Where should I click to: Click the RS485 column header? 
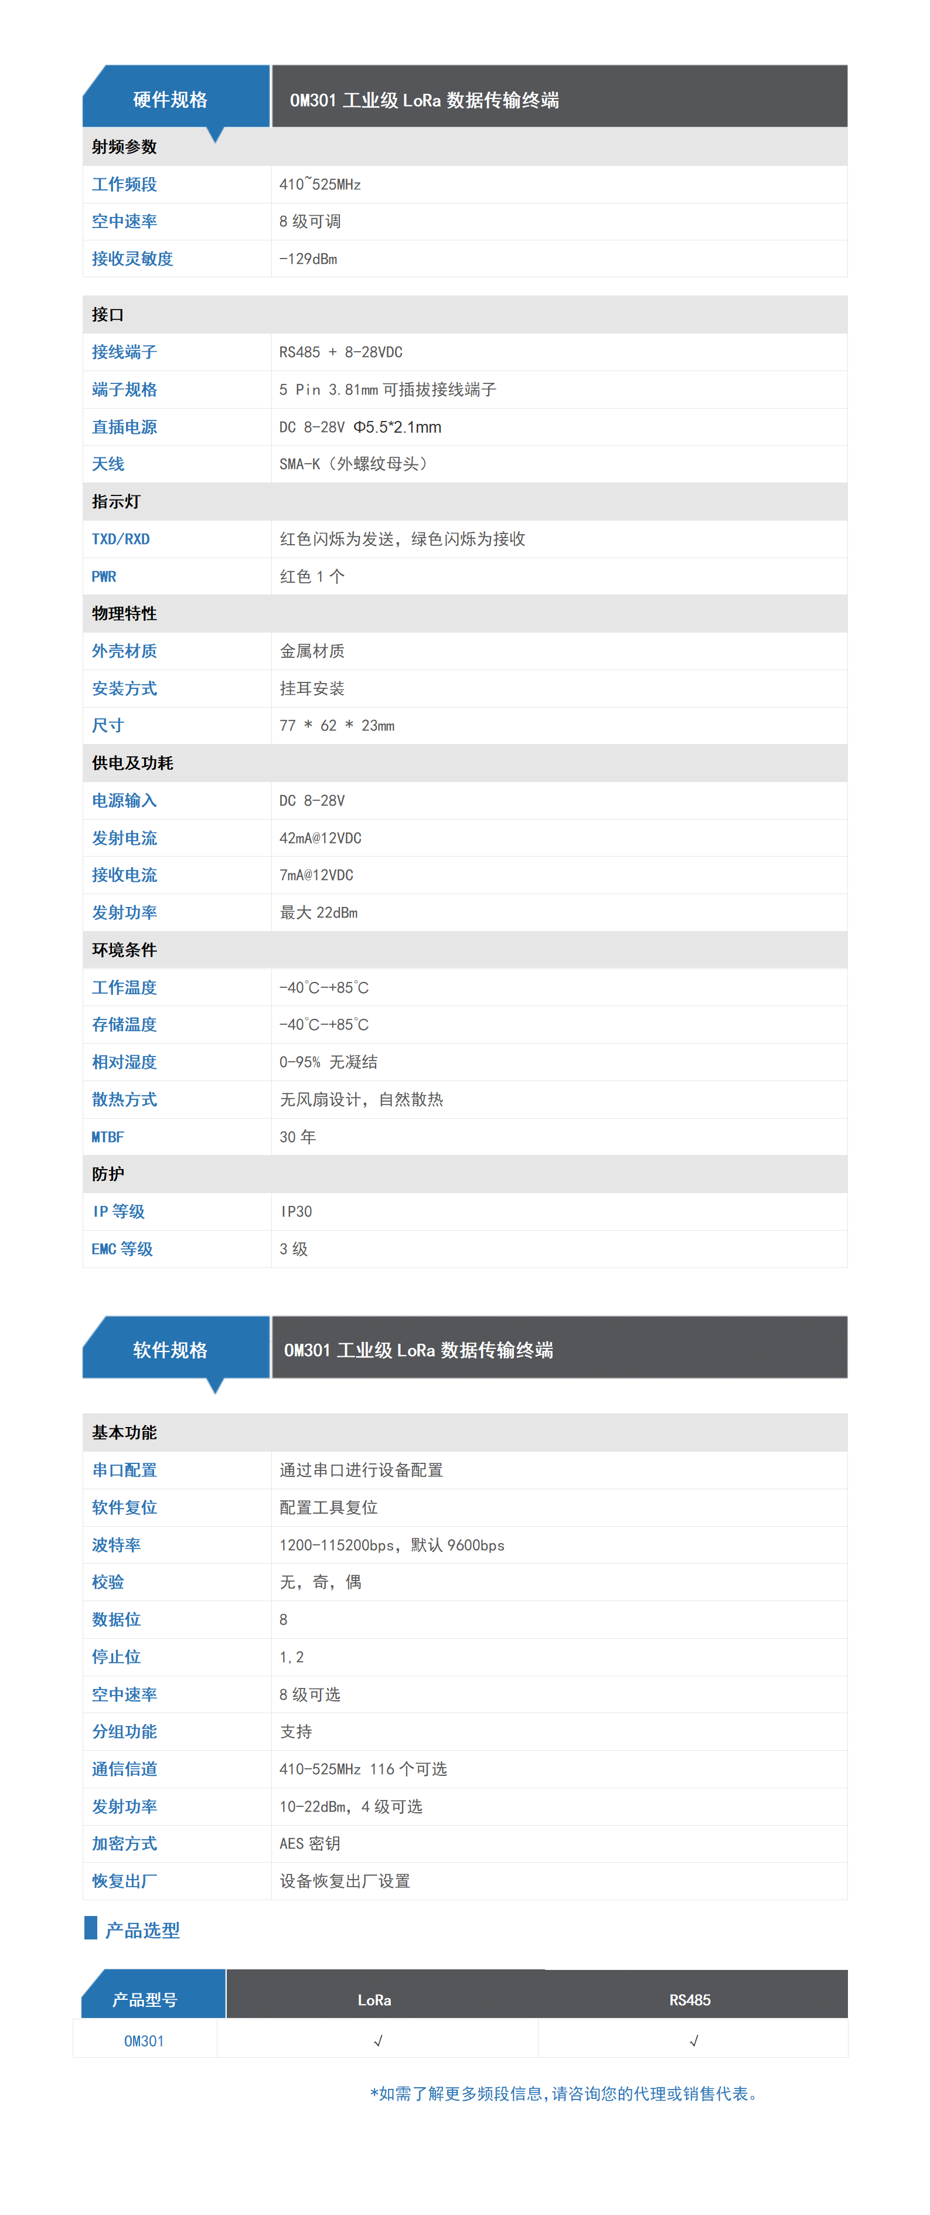[x=689, y=1999]
